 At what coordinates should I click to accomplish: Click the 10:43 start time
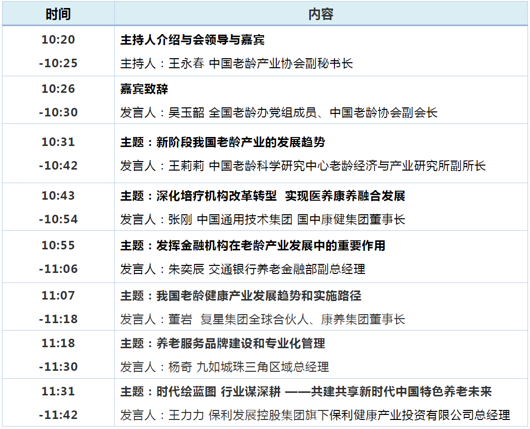tap(58, 196)
